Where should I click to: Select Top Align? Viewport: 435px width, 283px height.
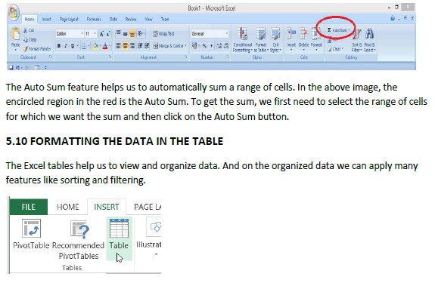[119, 33]
